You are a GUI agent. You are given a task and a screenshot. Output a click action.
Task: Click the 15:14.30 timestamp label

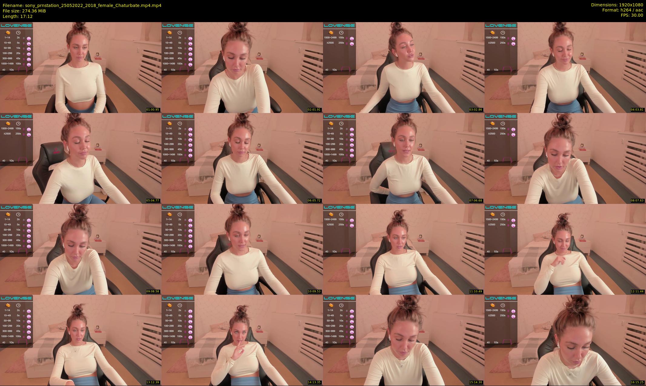tap(476, 382)
